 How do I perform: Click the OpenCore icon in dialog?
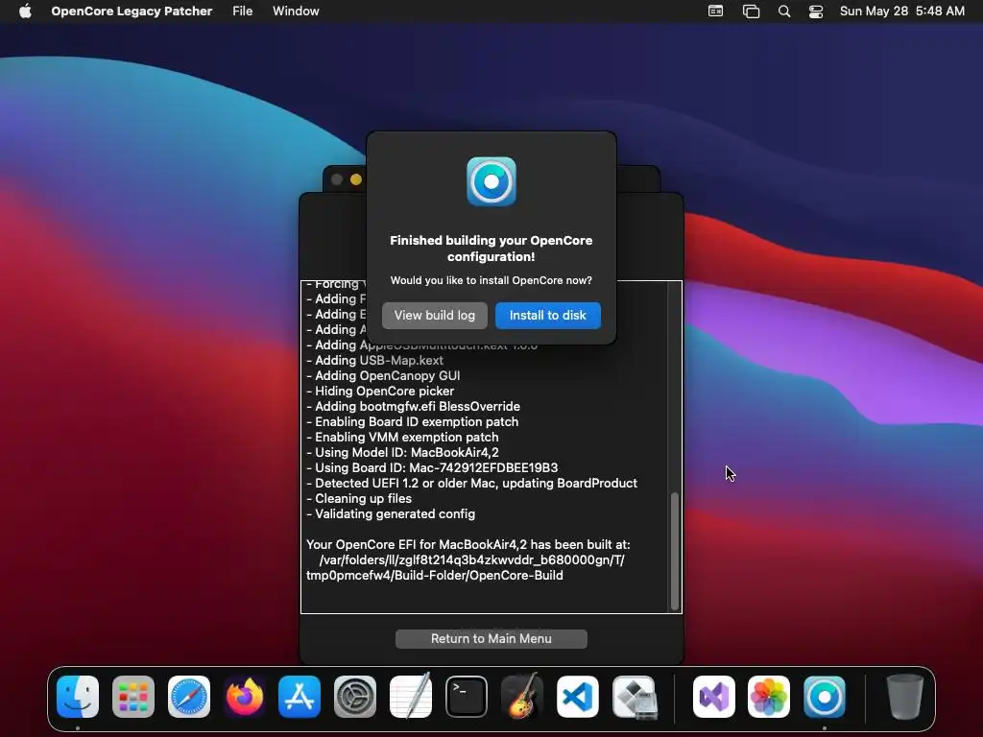[x=491, y=181]
